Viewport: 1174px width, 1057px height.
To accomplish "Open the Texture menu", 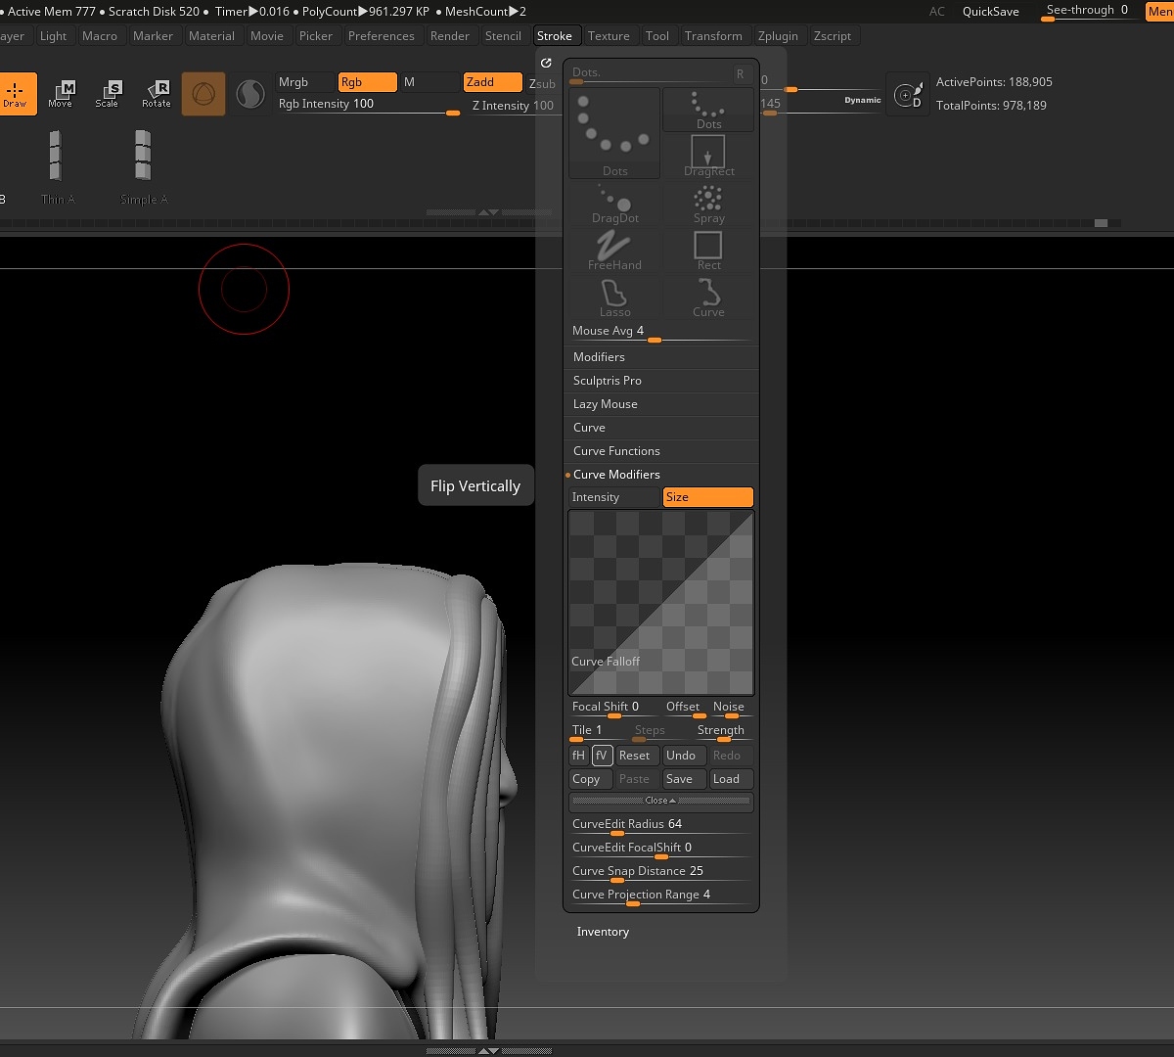I will (x=609, y=36).
